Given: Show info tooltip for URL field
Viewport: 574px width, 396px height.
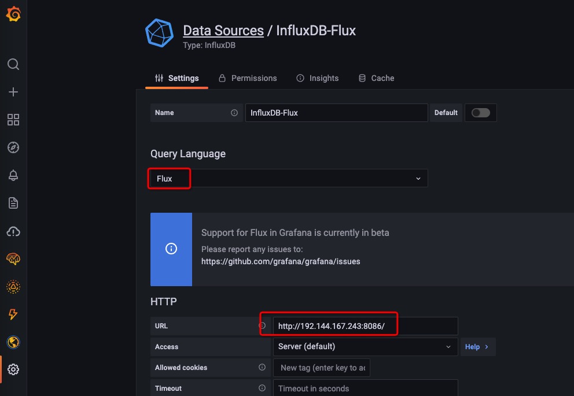Looking at the screenshot, I should tap(262, 325).
